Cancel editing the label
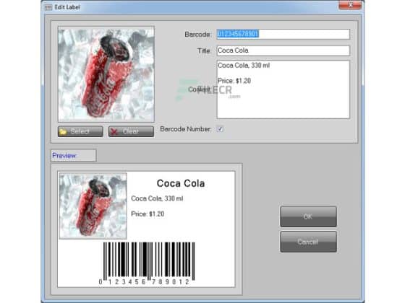 coord(308,242)
